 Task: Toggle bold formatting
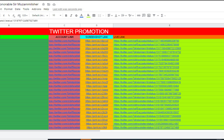(x=66, y=15)
